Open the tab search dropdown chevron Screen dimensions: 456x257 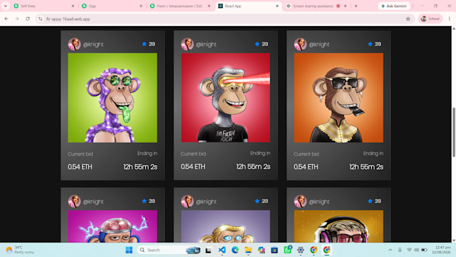[5, 6]
